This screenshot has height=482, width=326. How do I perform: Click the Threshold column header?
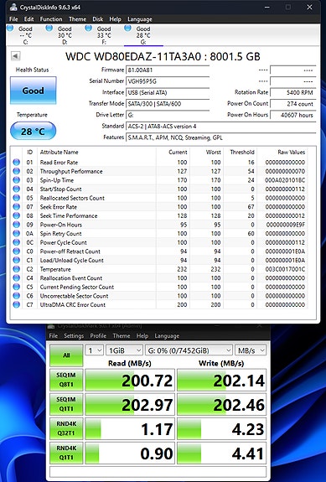click(242, 153)
